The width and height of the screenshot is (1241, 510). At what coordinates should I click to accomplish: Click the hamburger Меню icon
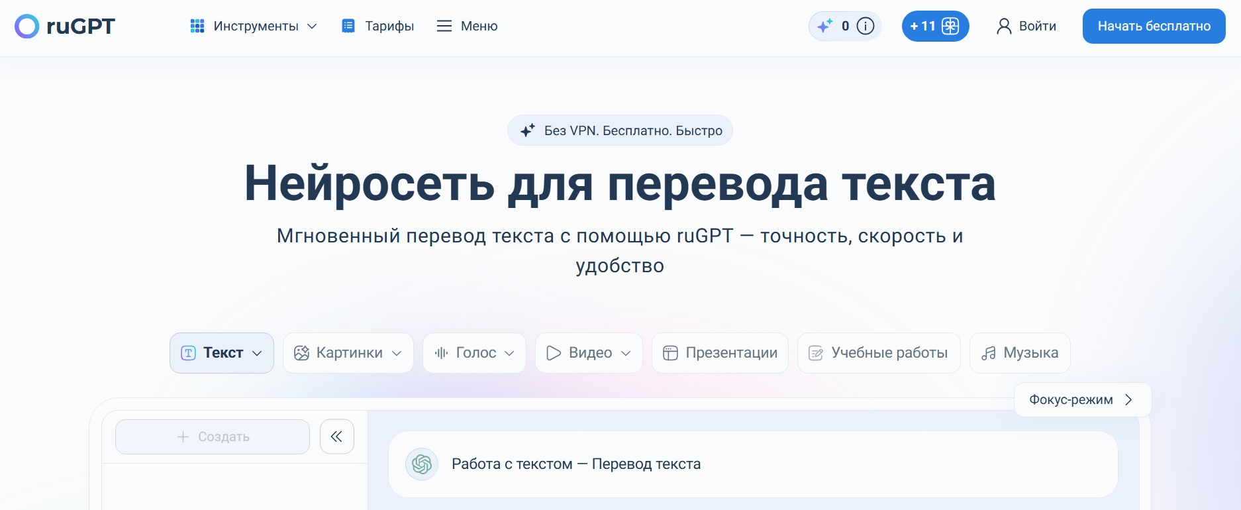(x=444, y=26)
